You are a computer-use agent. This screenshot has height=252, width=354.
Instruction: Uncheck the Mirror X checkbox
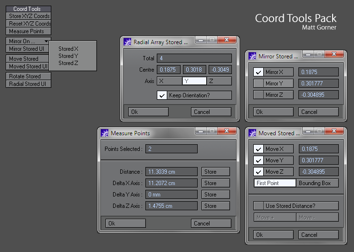pos(258,72)
